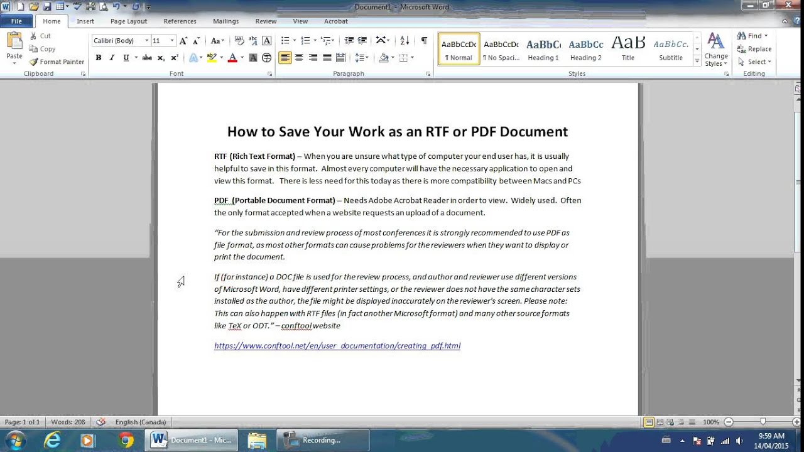This screenshot has width=804, height=452.
Task: Create a new document from Quick Access
Action: point(21,6)
